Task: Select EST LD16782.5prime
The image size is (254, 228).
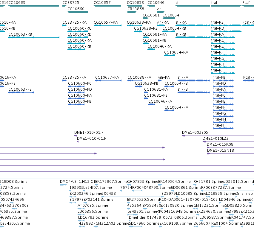Action: coord(81,221)
